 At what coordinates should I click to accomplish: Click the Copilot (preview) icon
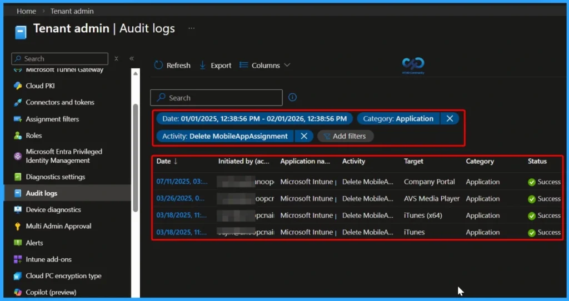coord(17,292)
